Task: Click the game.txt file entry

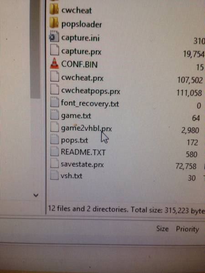Action: tap(76, 116)
